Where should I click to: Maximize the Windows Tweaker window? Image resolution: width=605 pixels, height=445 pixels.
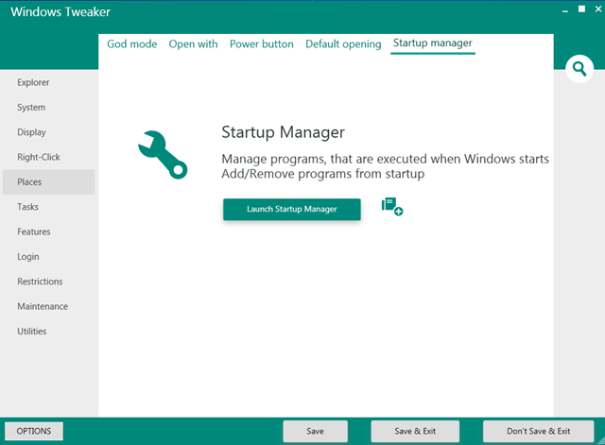tap(581, 9)
